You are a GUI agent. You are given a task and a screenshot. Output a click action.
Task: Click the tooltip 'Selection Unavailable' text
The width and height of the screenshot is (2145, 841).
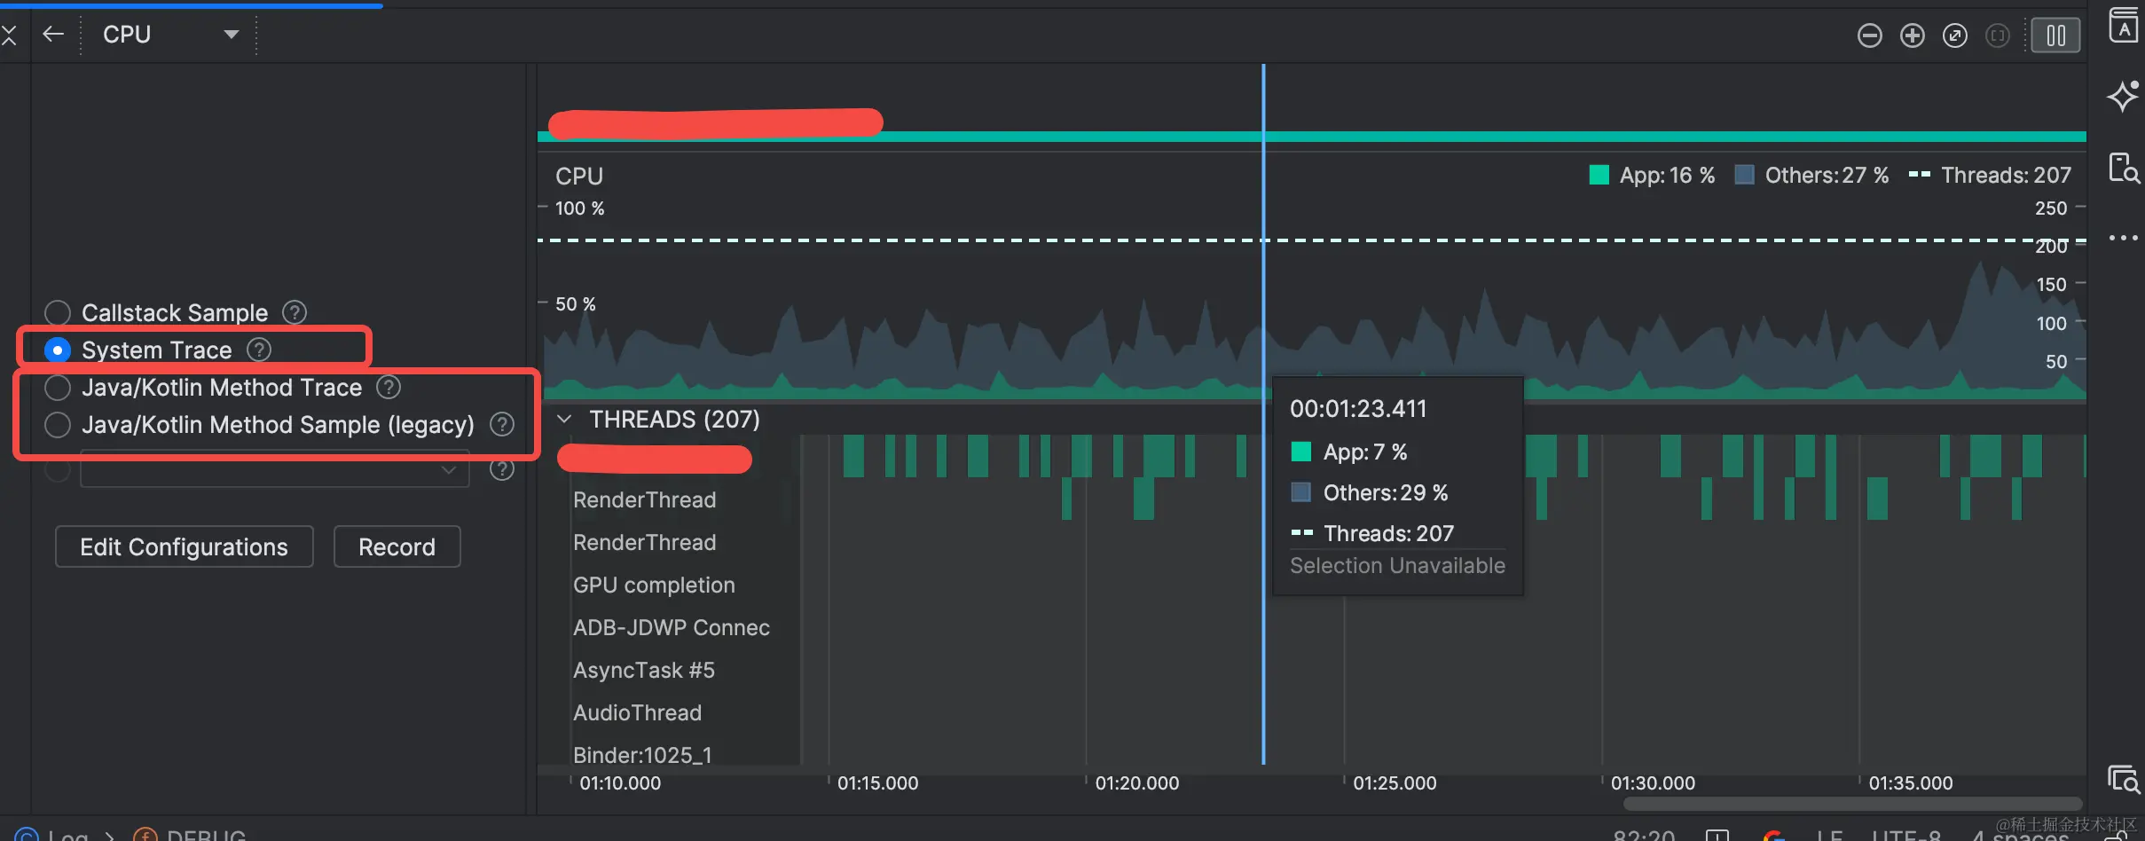1397,565
